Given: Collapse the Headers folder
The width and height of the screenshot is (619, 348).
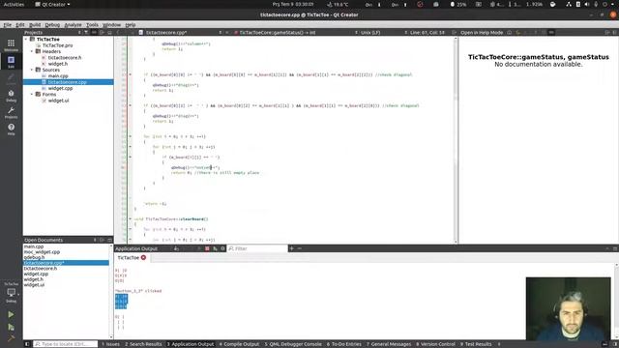Looking at the screenshot, I should click(32, 51).
